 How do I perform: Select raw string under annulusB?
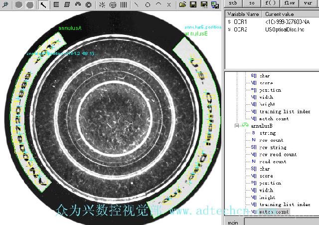pos(273,147)
